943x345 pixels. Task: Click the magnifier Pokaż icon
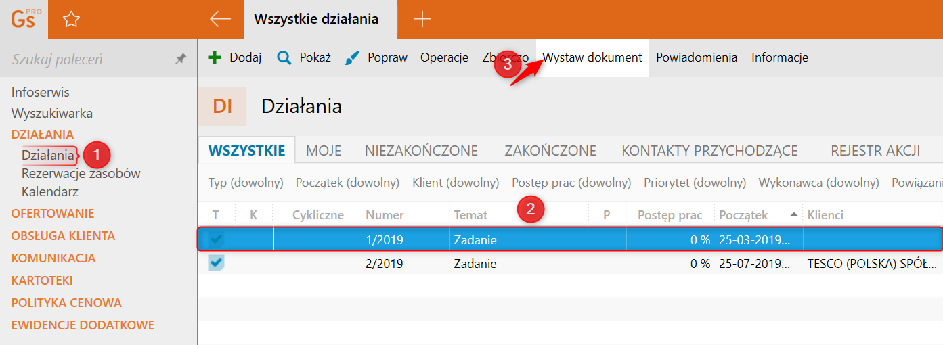tap(284, 57)
